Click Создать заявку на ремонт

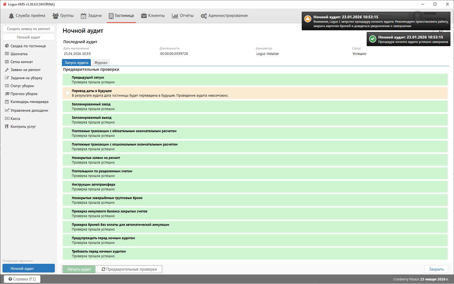(29, 29)
